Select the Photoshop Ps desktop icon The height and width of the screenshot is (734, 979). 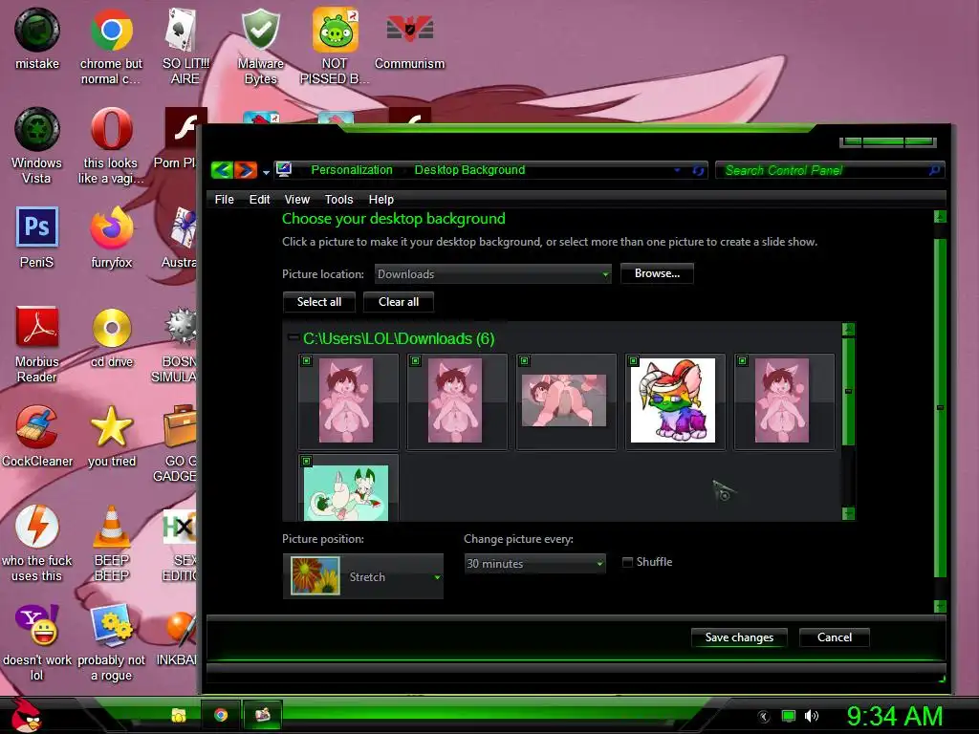[37, 237]
